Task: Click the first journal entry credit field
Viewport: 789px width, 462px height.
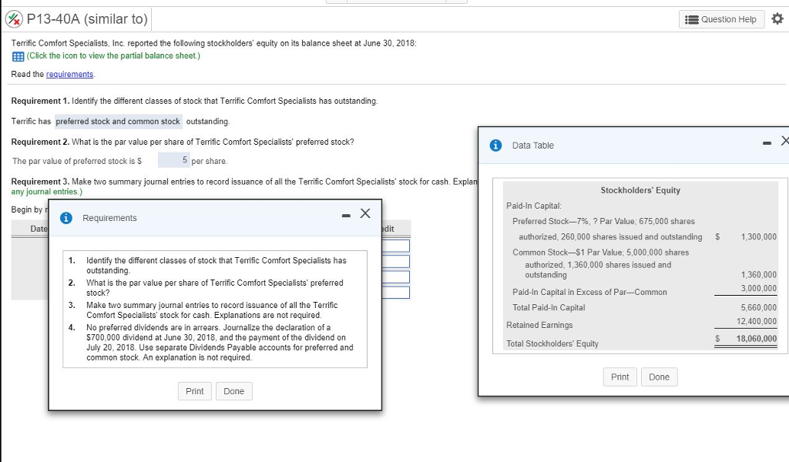Action: [x=395, y=246]
